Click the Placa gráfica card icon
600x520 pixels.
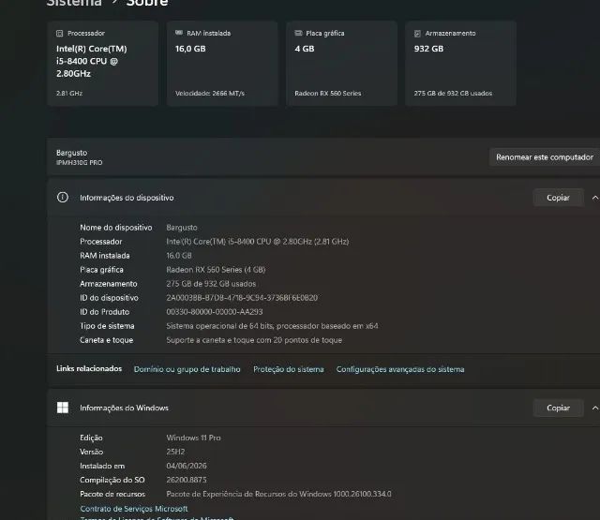point(298,33)
